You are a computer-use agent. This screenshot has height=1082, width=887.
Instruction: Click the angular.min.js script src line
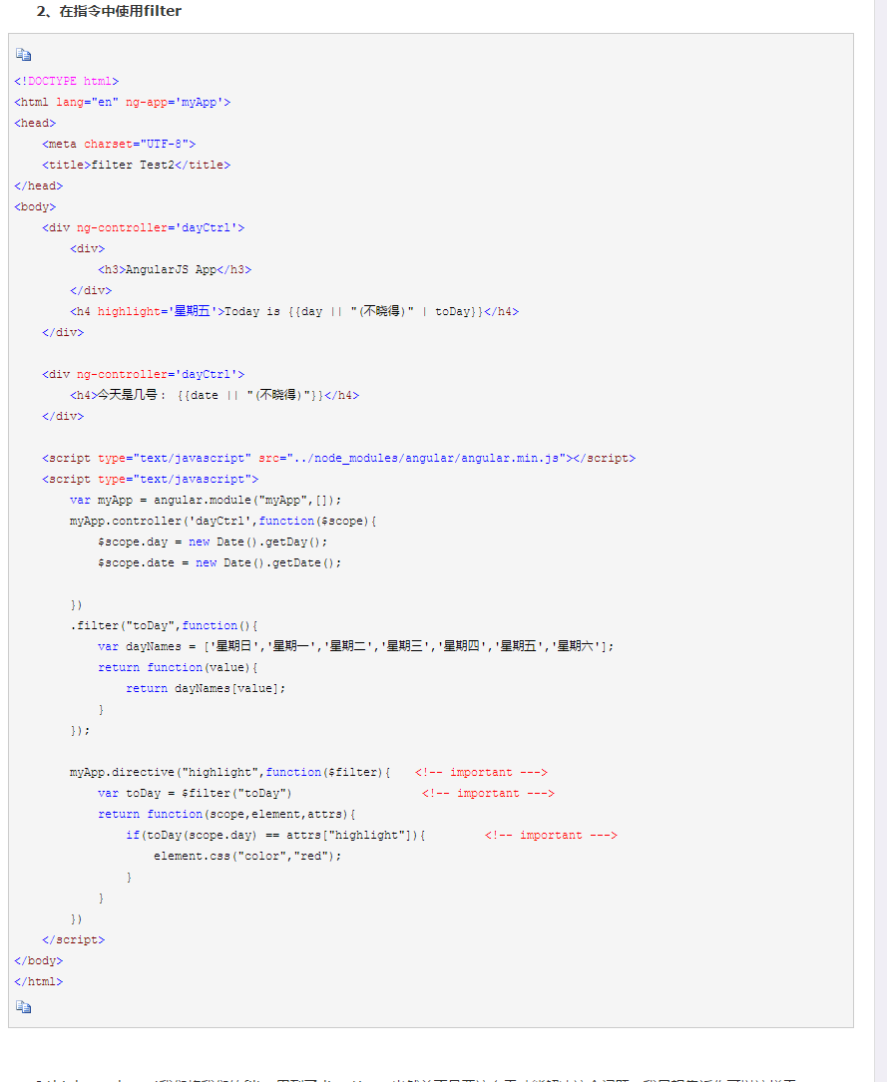click(x=339, y=458)
